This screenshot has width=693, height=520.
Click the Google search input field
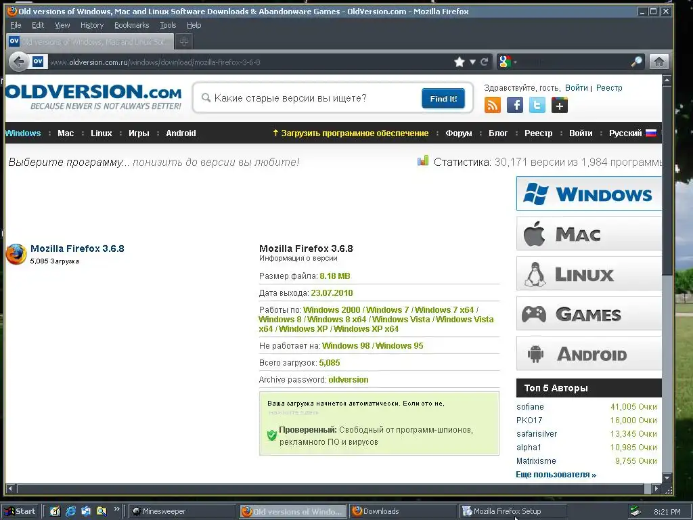pyautogui.click(x=575, y=62)
